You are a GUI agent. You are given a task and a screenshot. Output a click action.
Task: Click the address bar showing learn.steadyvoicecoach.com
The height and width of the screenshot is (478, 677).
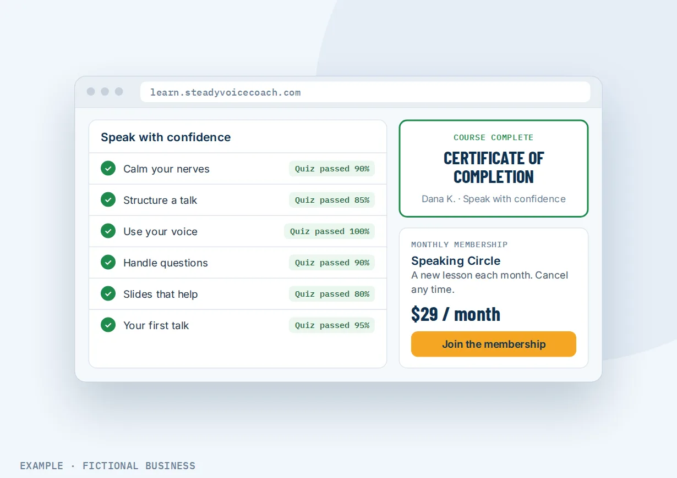pyautogui.click(x=365, y=92)
